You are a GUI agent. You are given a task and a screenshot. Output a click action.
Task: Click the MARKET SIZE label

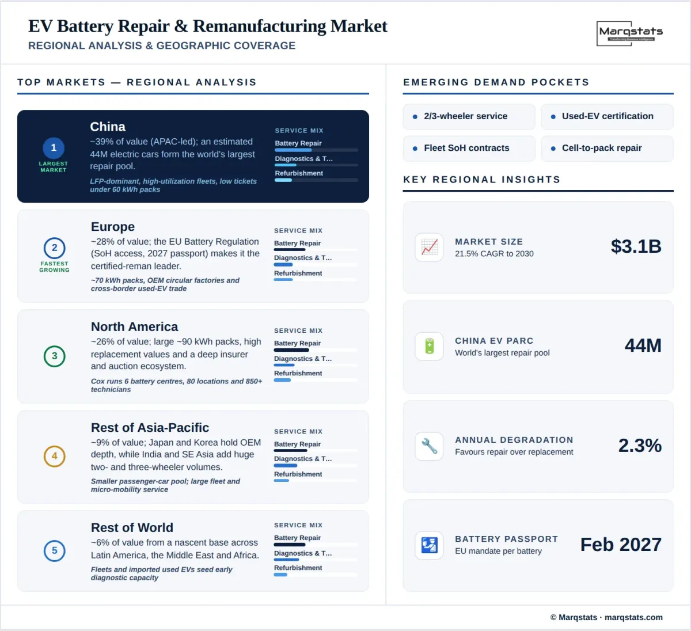point(489,242)
